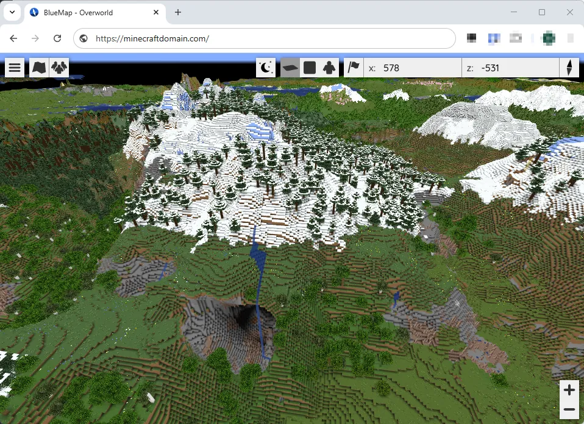Image resolution: width=584 pixels, height=424 pixels.
Task: Click the browser back arrow
Action: point(13,38)
